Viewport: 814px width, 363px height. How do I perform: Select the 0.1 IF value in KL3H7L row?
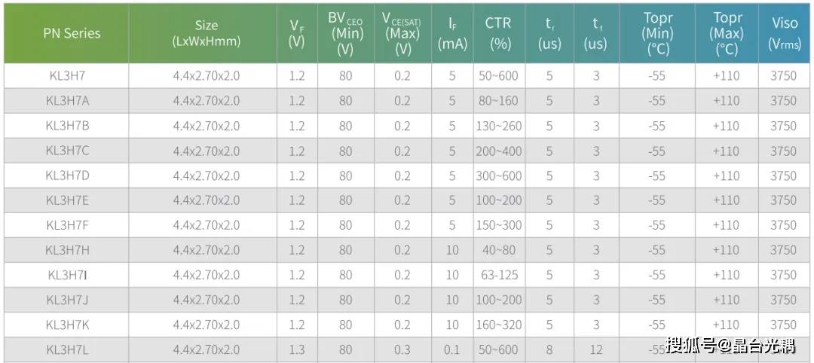[x=452, y=349]
